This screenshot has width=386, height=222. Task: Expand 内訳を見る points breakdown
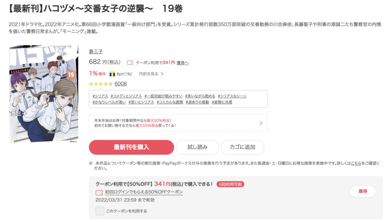(x=151, y=74)
